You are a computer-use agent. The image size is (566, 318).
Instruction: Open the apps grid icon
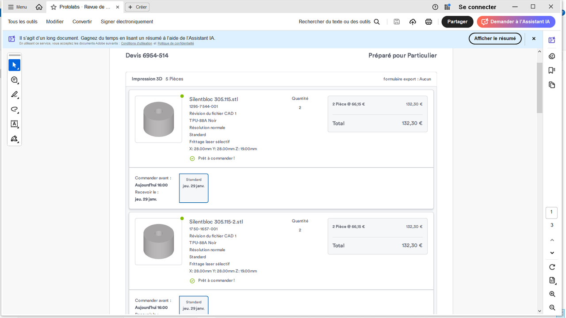[447, 7]
